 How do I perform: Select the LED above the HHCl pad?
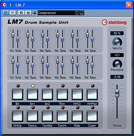tap(78, 86)
